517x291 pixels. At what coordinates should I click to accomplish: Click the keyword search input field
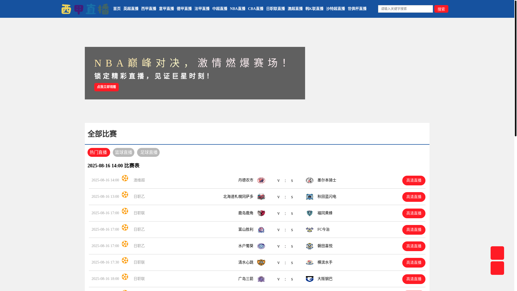(x=406, y=9)
